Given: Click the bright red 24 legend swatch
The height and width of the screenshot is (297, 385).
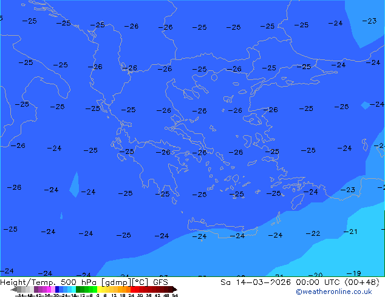Looking at the screenshot, I should [132, 289].
